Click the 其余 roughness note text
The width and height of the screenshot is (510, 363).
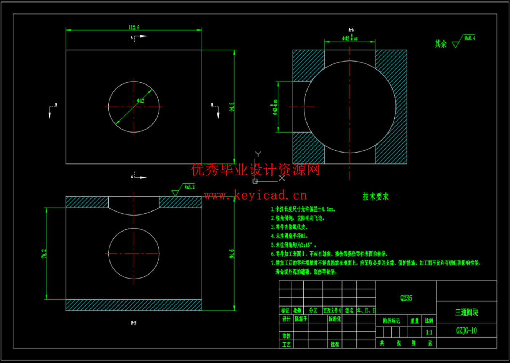pos(441,44)
